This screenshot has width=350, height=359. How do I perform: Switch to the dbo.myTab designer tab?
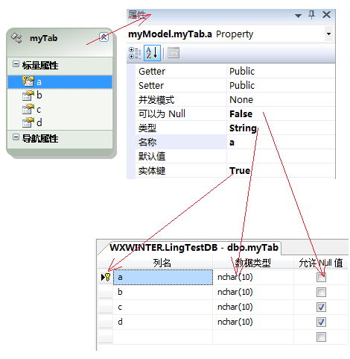point(194,248)
